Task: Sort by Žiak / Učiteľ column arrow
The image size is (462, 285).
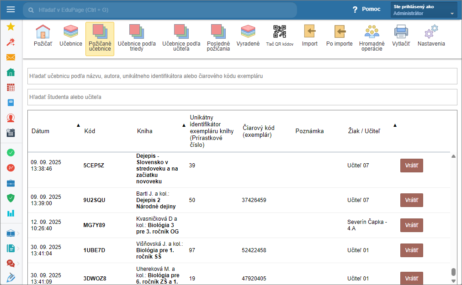Action: pyautogui.click(x=395, y=125)
